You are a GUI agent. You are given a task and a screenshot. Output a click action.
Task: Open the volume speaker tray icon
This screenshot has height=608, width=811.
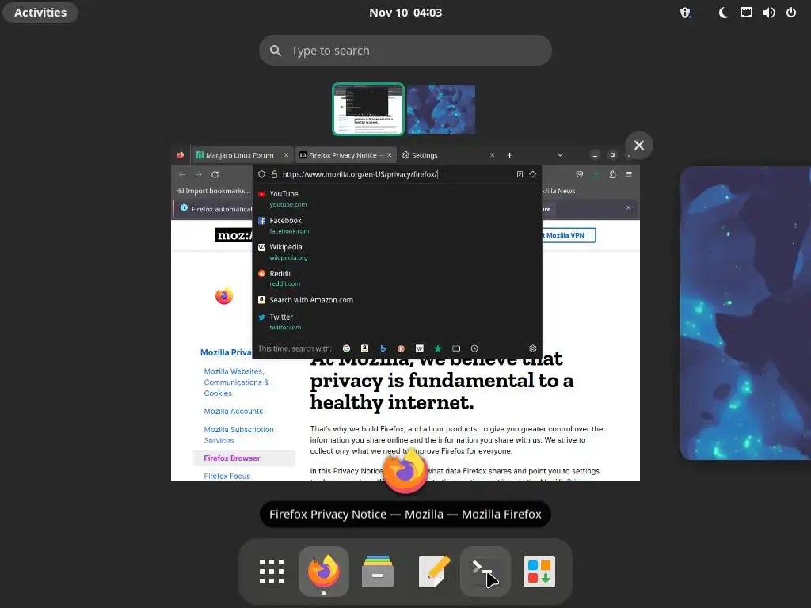coord(768,13)
